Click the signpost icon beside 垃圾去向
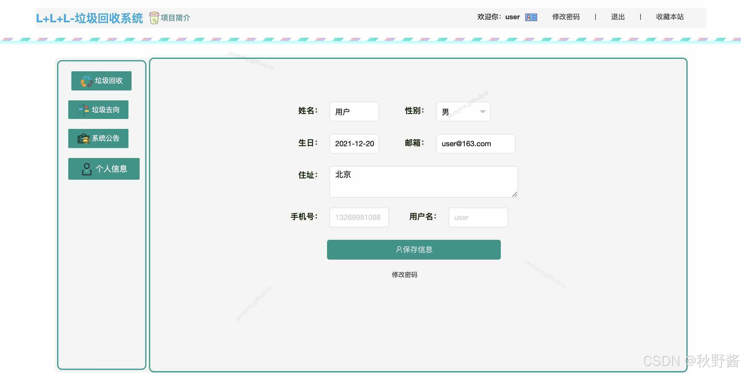The width and height of the screenshot is (741, 373). tap(83, 110)
